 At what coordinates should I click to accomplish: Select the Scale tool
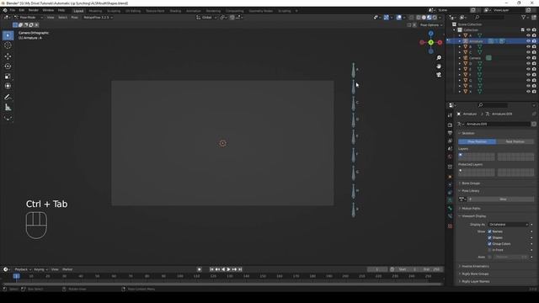[8, 77]
